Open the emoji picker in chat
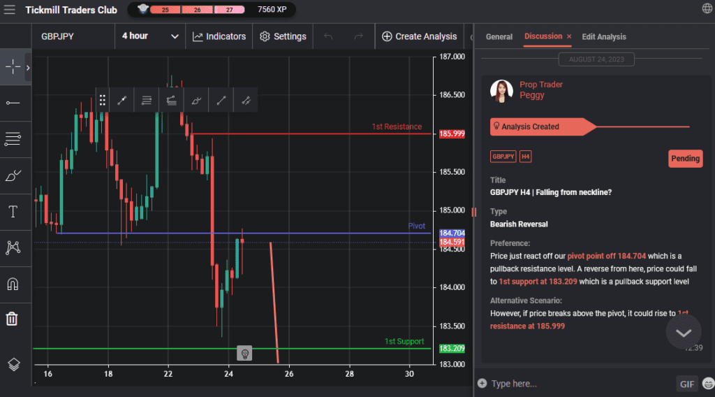 (708, 383)
